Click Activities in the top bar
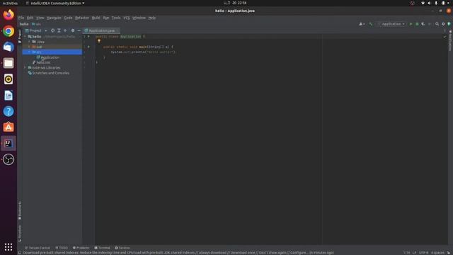The image size is (453, 255). 10,3
